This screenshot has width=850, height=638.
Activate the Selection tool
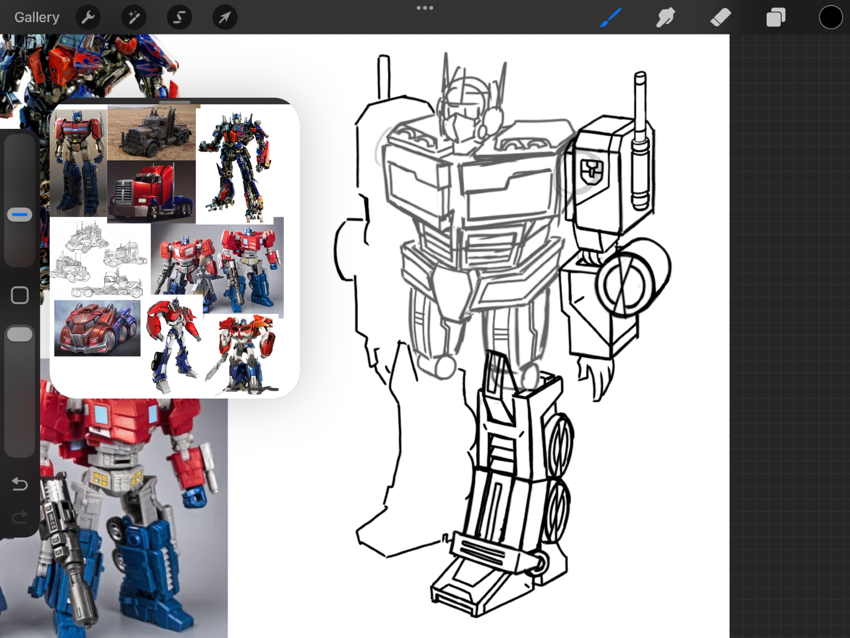(179, 17)
